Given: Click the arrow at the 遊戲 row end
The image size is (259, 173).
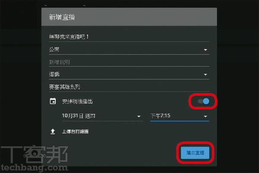Looking at the screenshot, I should [x=205, y=74].
